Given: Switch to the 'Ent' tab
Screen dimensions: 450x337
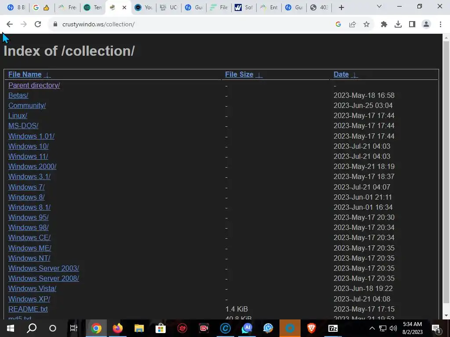Looking at the screenshot, I should coord(269,7).
